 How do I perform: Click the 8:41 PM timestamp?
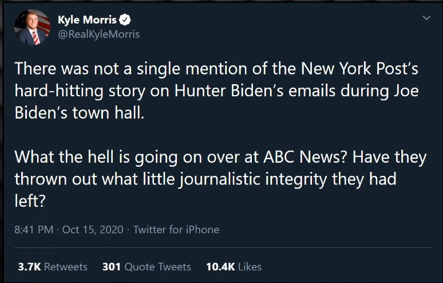[x=33, y=230]
